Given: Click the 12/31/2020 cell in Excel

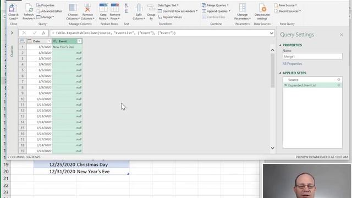Looking at the screenshot, I should coord(55,172).
